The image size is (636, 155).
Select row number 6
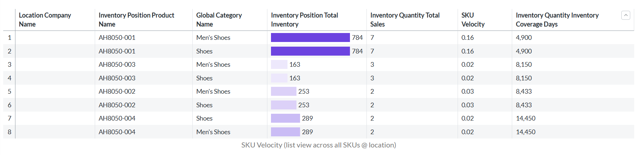click(x=9, y=105)
